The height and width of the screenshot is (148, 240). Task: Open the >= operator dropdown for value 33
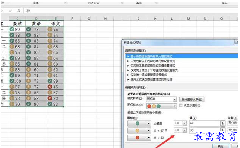tap(180, 130)
